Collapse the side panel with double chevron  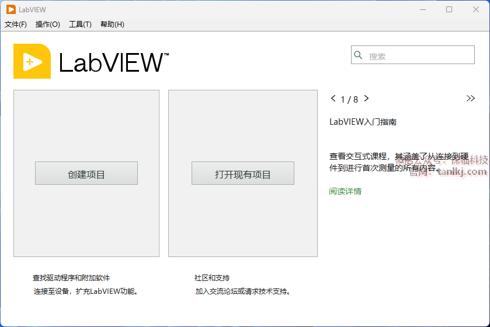pyautogui.click(x=470, y=99)
